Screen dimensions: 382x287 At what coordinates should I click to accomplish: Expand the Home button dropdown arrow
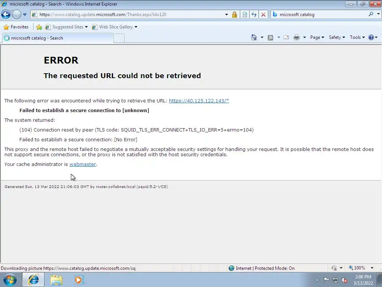(x=262, y=37)
